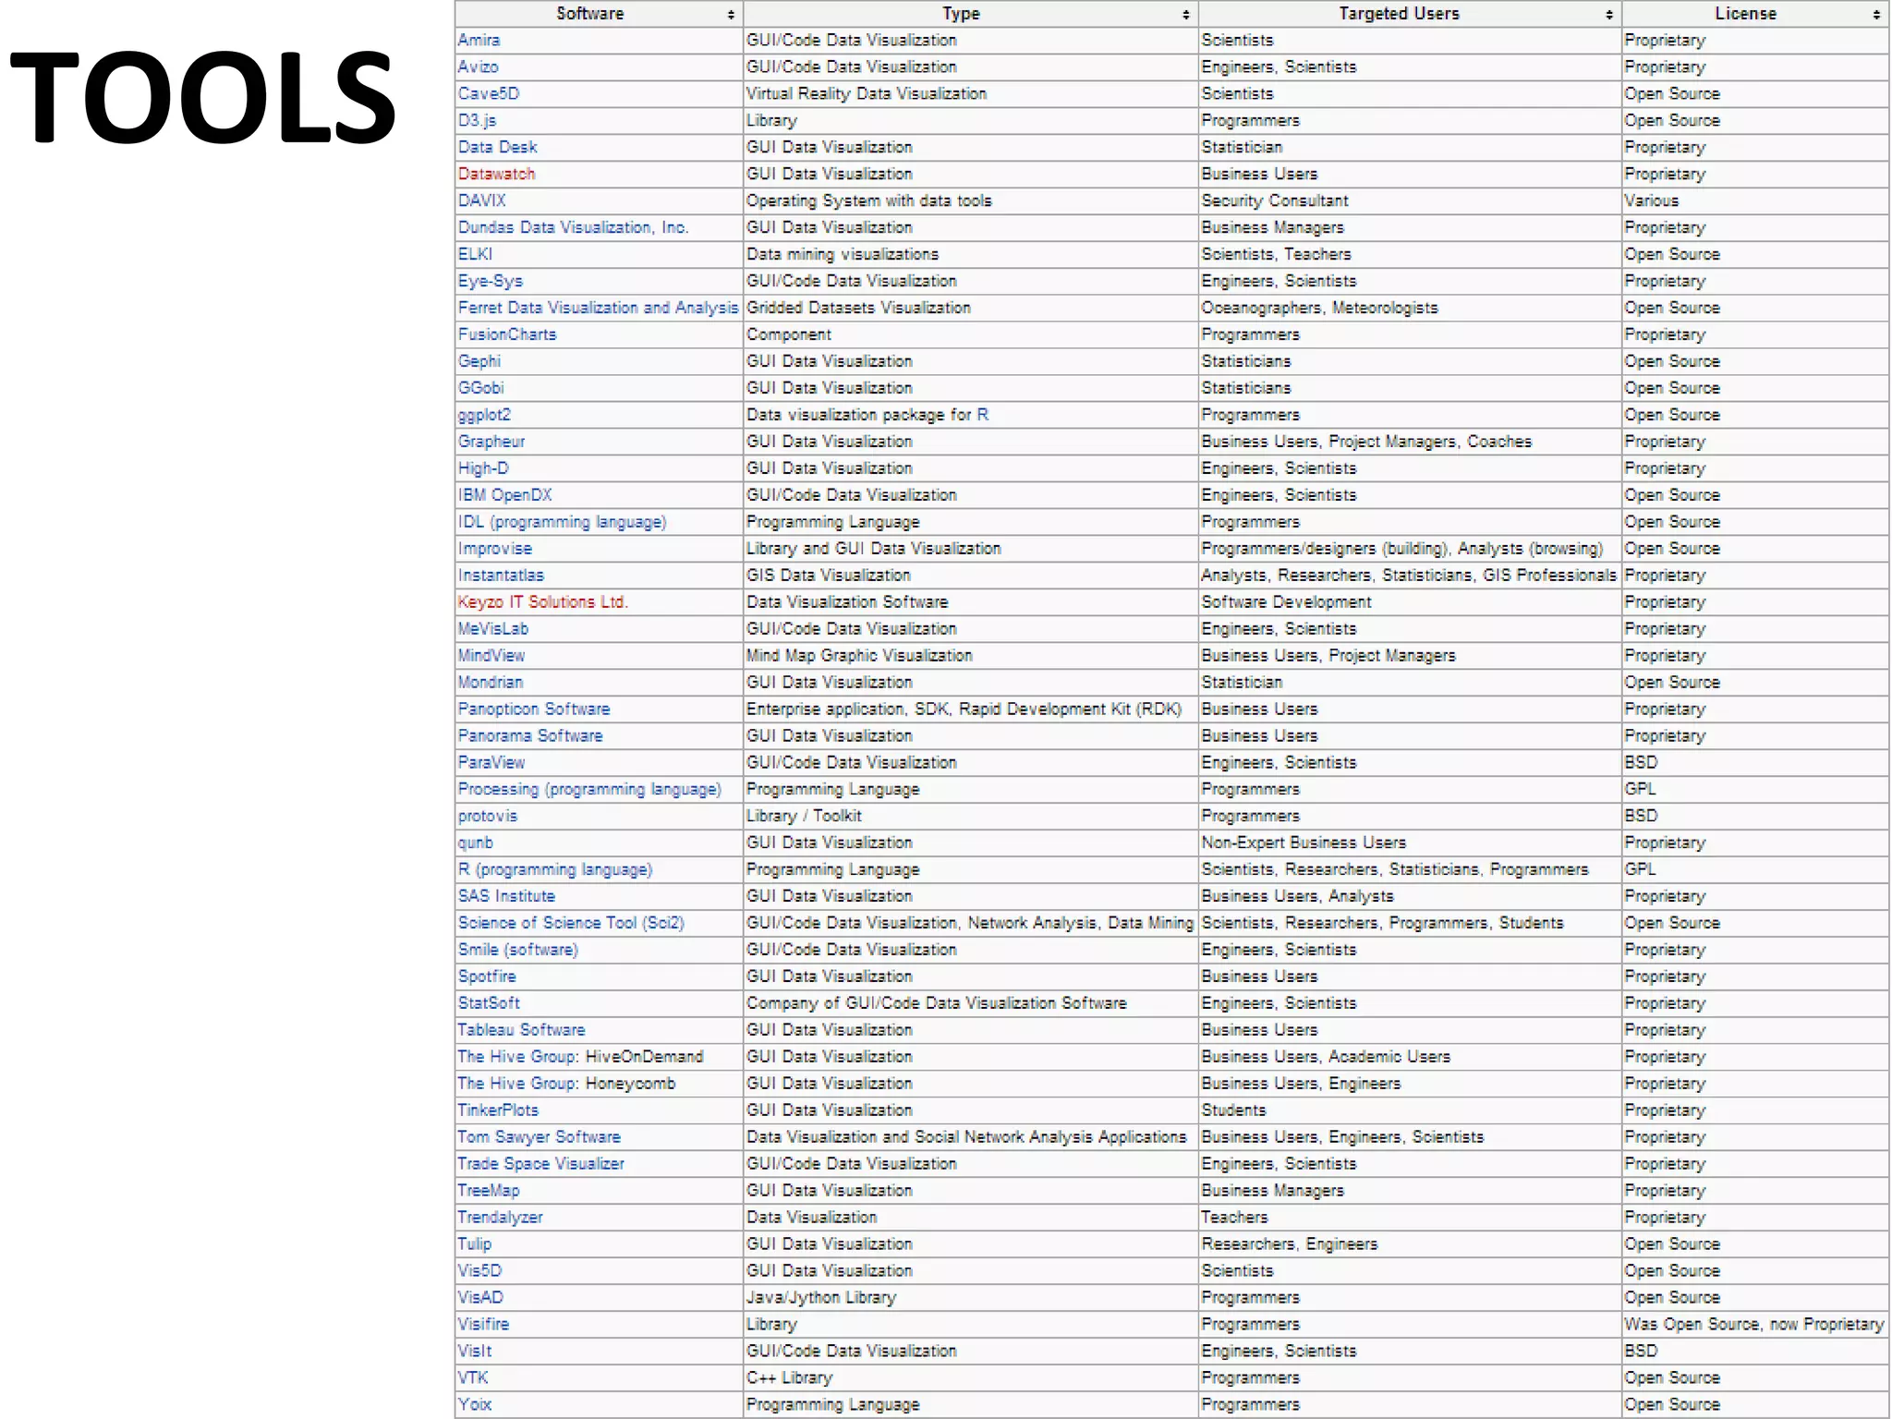Open the IBM OpenDX link
The height and width of the screenshot is (1419, 1892).
pyautogui.click(x=504, y=496)
